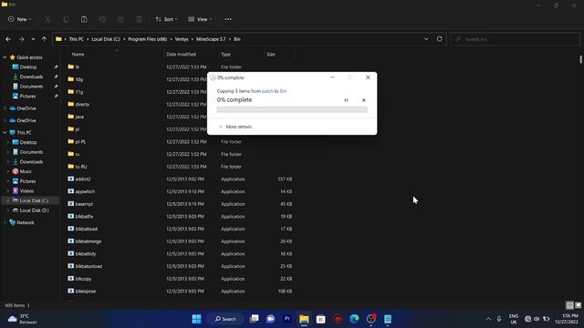This screenshot has height=328, width=584.
Task: Sort by Date modified column header
Action: tap(181, 55)
